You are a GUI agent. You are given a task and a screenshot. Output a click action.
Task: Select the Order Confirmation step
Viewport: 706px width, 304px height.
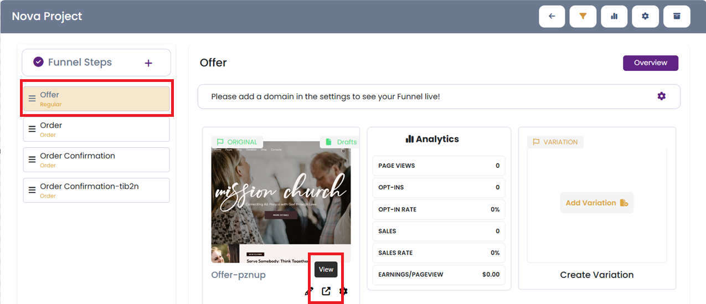(x=96, y=159)
